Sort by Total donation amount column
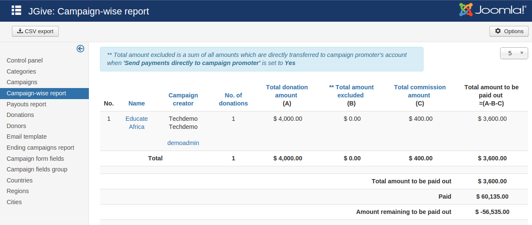Viewport: 532px width, 225px height. [x=287, y=91]
